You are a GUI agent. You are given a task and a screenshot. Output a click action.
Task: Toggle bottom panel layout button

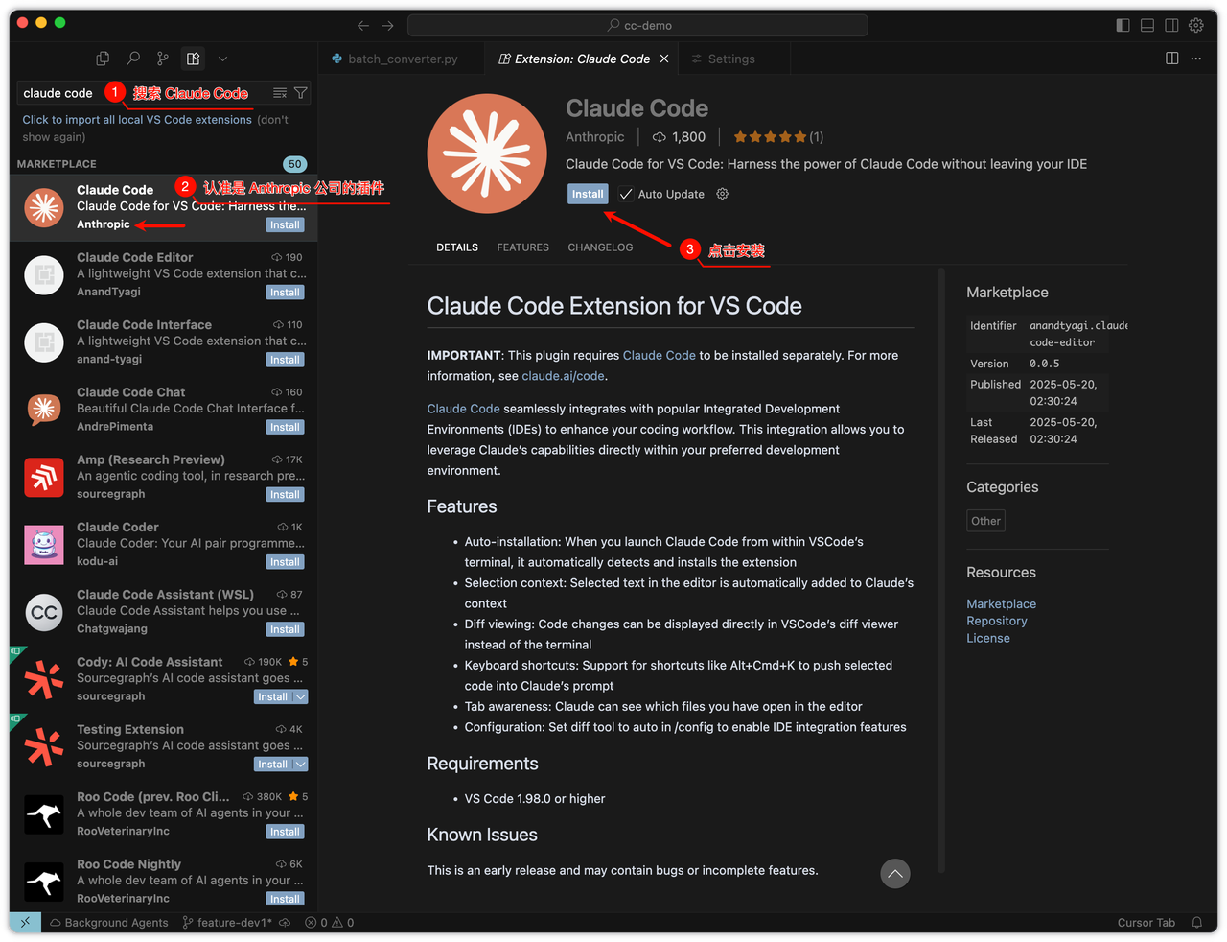click(x=1146, y=25)
